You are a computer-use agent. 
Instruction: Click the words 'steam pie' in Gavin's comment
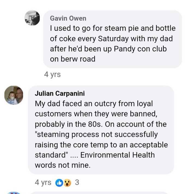pyautogui.click(x=115, y=28)
